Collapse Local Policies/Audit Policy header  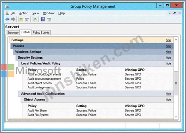[x=96, y=63]
